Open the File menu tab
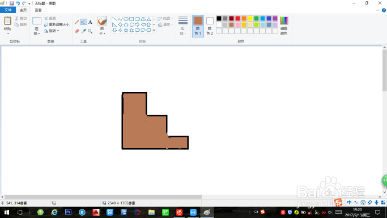Screen dimensions: 387x218 coord(8,10)
